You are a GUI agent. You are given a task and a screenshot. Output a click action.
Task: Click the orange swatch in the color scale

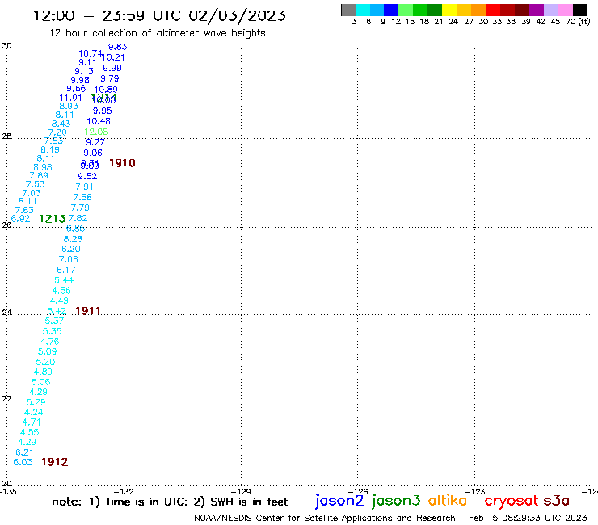coord(478,10)
